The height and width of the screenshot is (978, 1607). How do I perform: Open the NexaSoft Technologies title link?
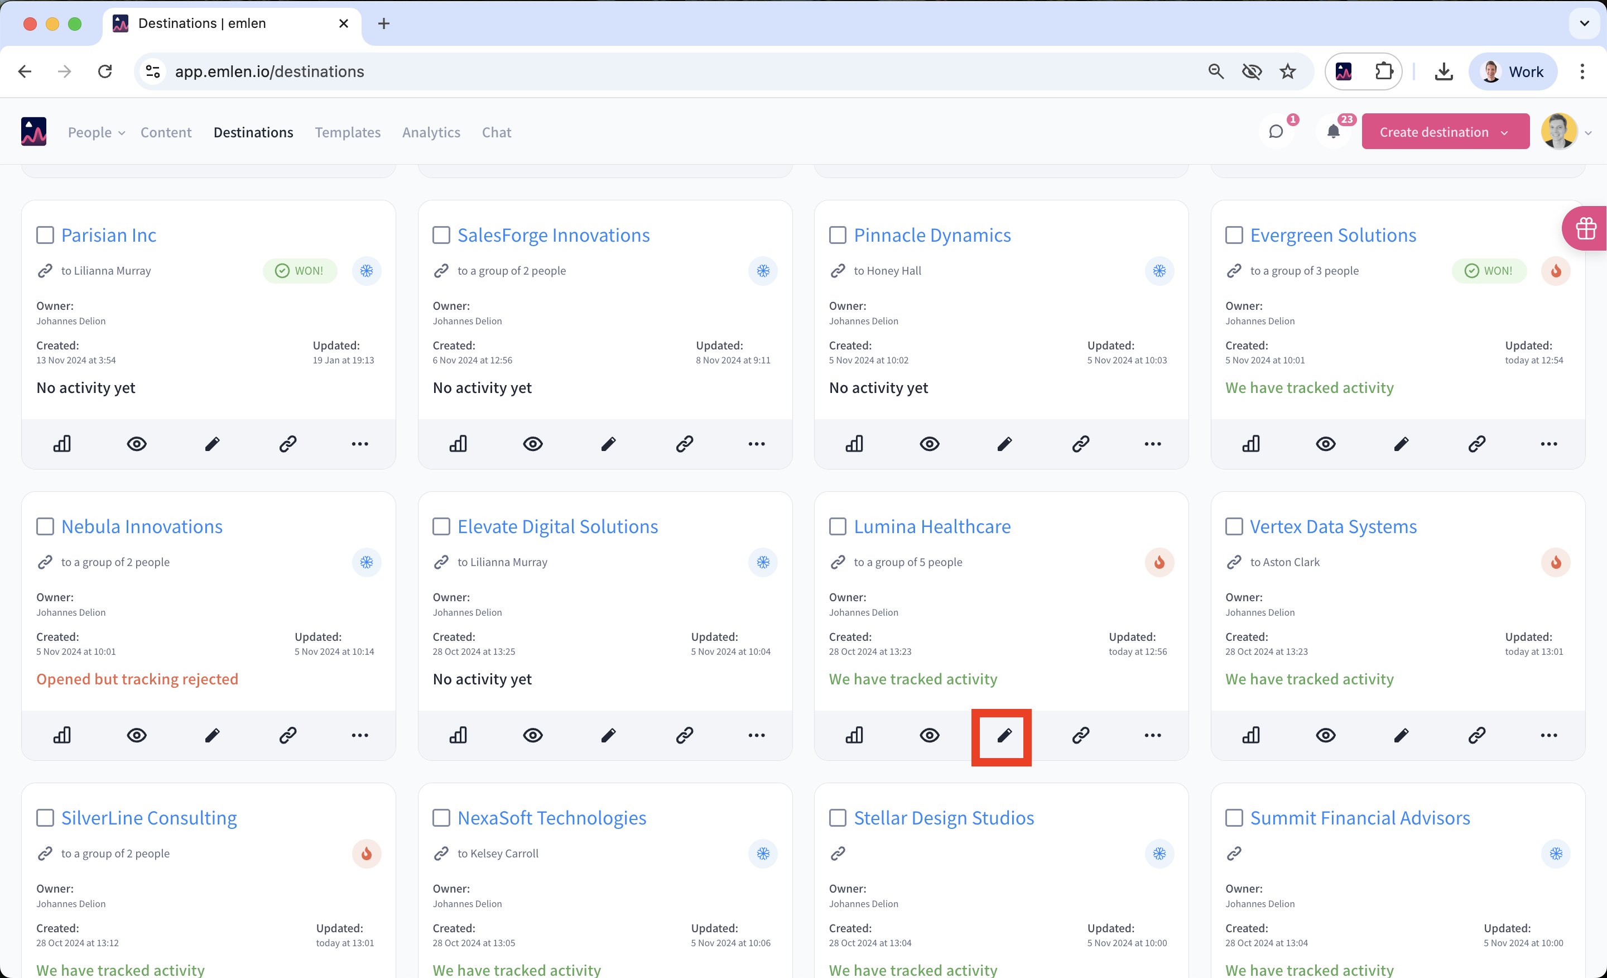click(x=552, y=817)
